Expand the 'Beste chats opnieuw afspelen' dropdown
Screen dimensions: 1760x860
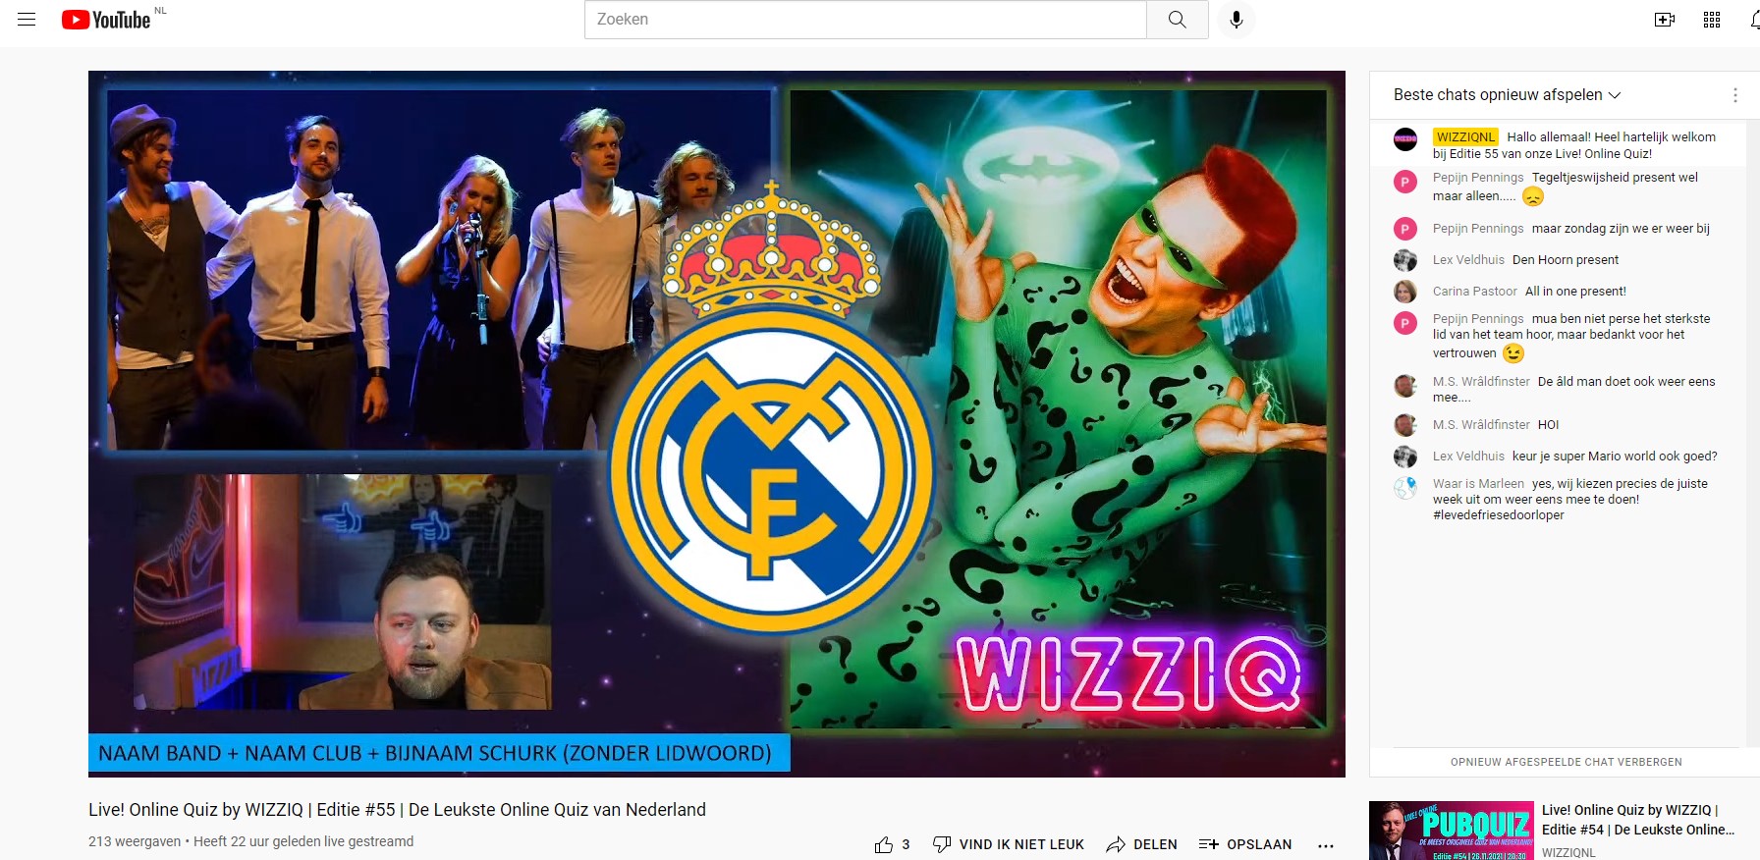click(x=1507, y=95)
